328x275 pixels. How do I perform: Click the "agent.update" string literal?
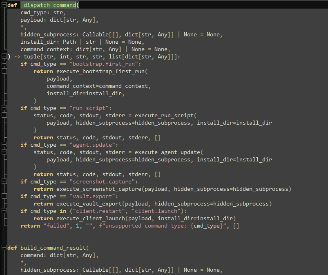(x=92, y=145)
